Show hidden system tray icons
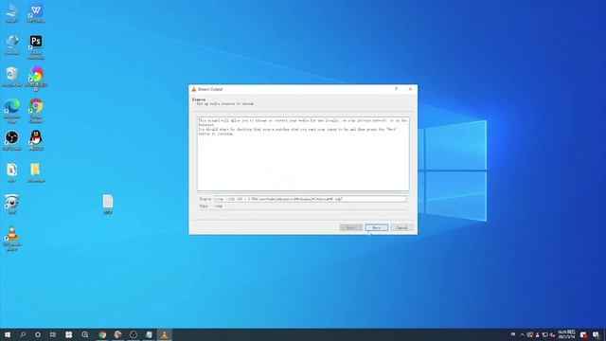The height and width of the screenshot is (341, 606). pos(522,334)
